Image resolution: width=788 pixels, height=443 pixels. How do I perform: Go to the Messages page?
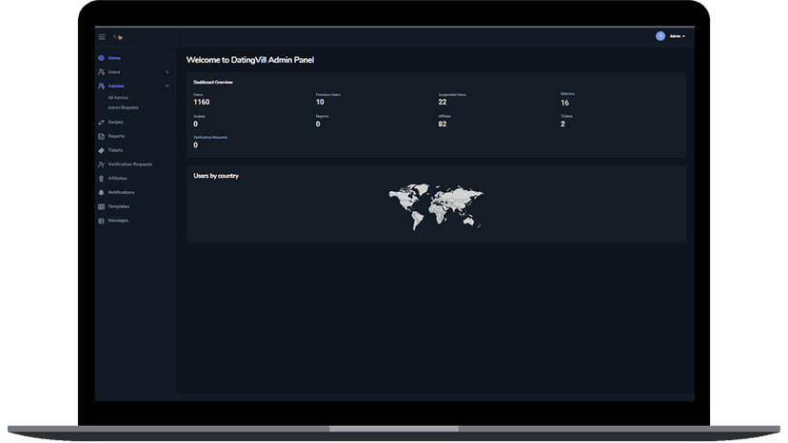pos(118,221)
